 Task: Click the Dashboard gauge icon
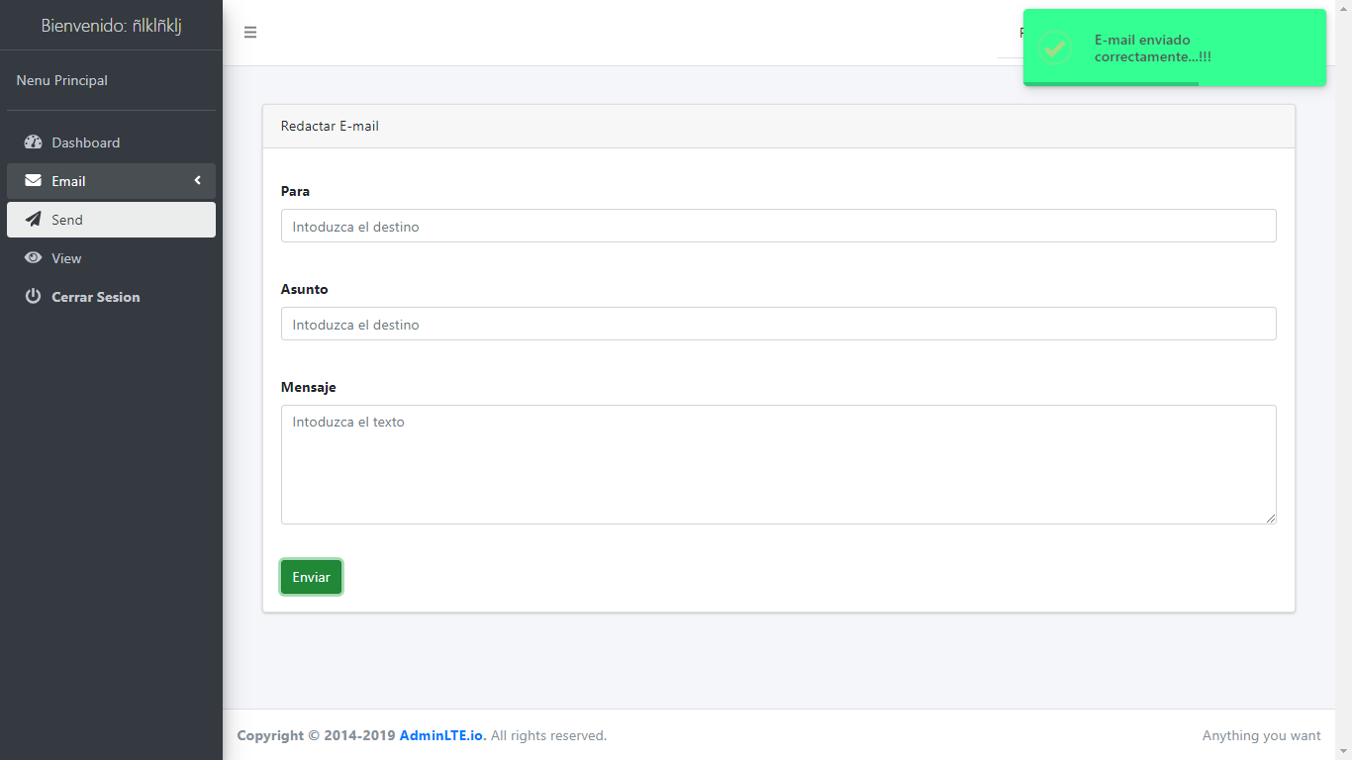[33, 142]
